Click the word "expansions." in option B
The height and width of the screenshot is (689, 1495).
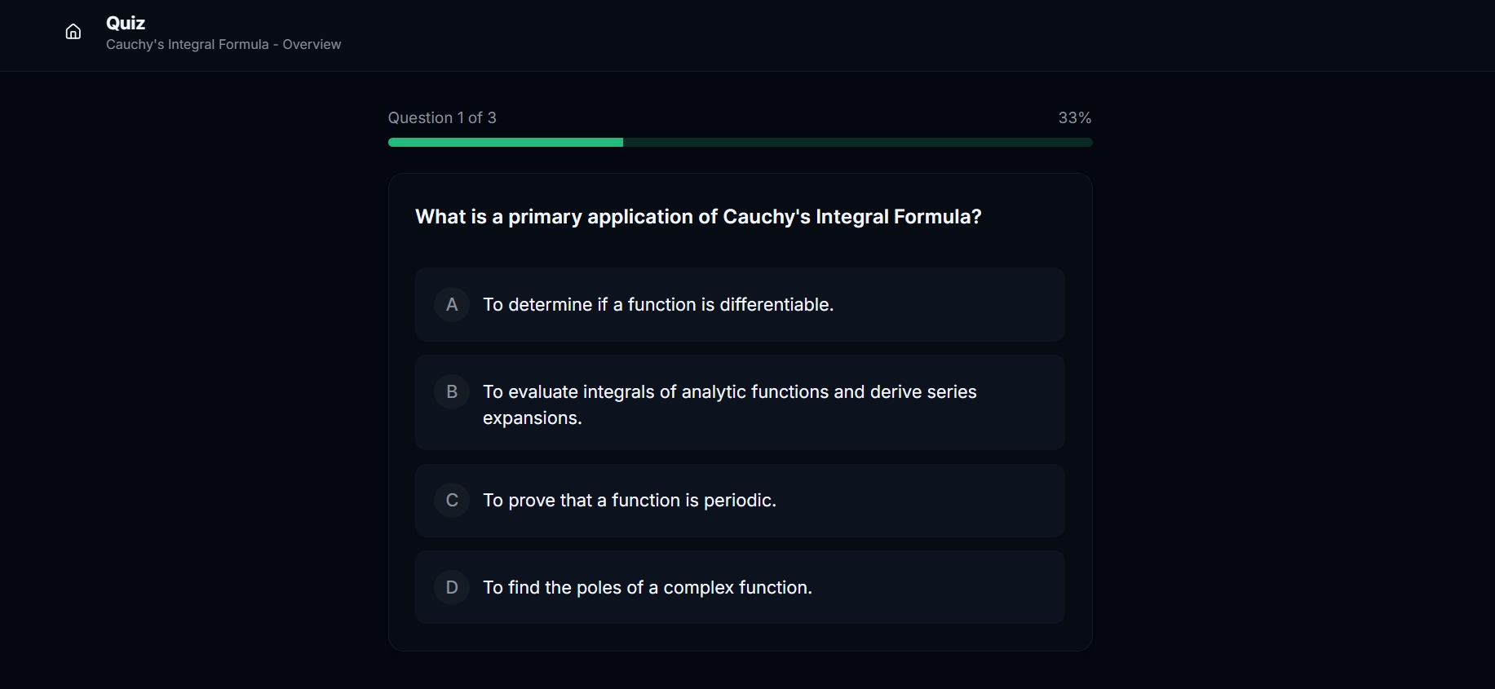532,418
